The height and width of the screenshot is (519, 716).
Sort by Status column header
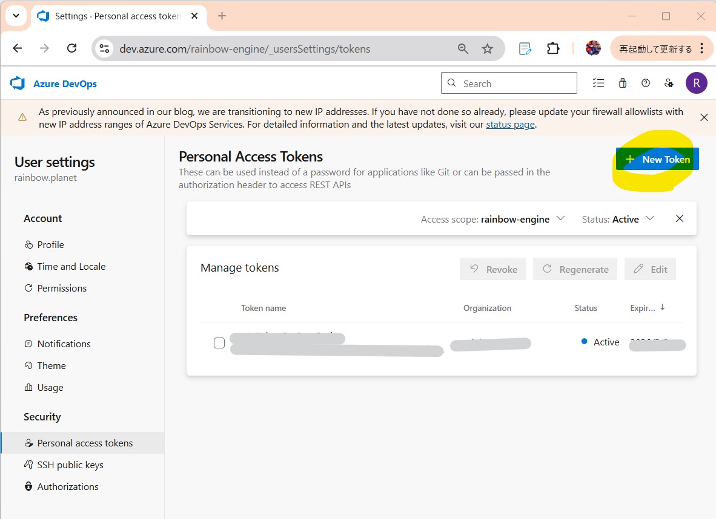585,308
